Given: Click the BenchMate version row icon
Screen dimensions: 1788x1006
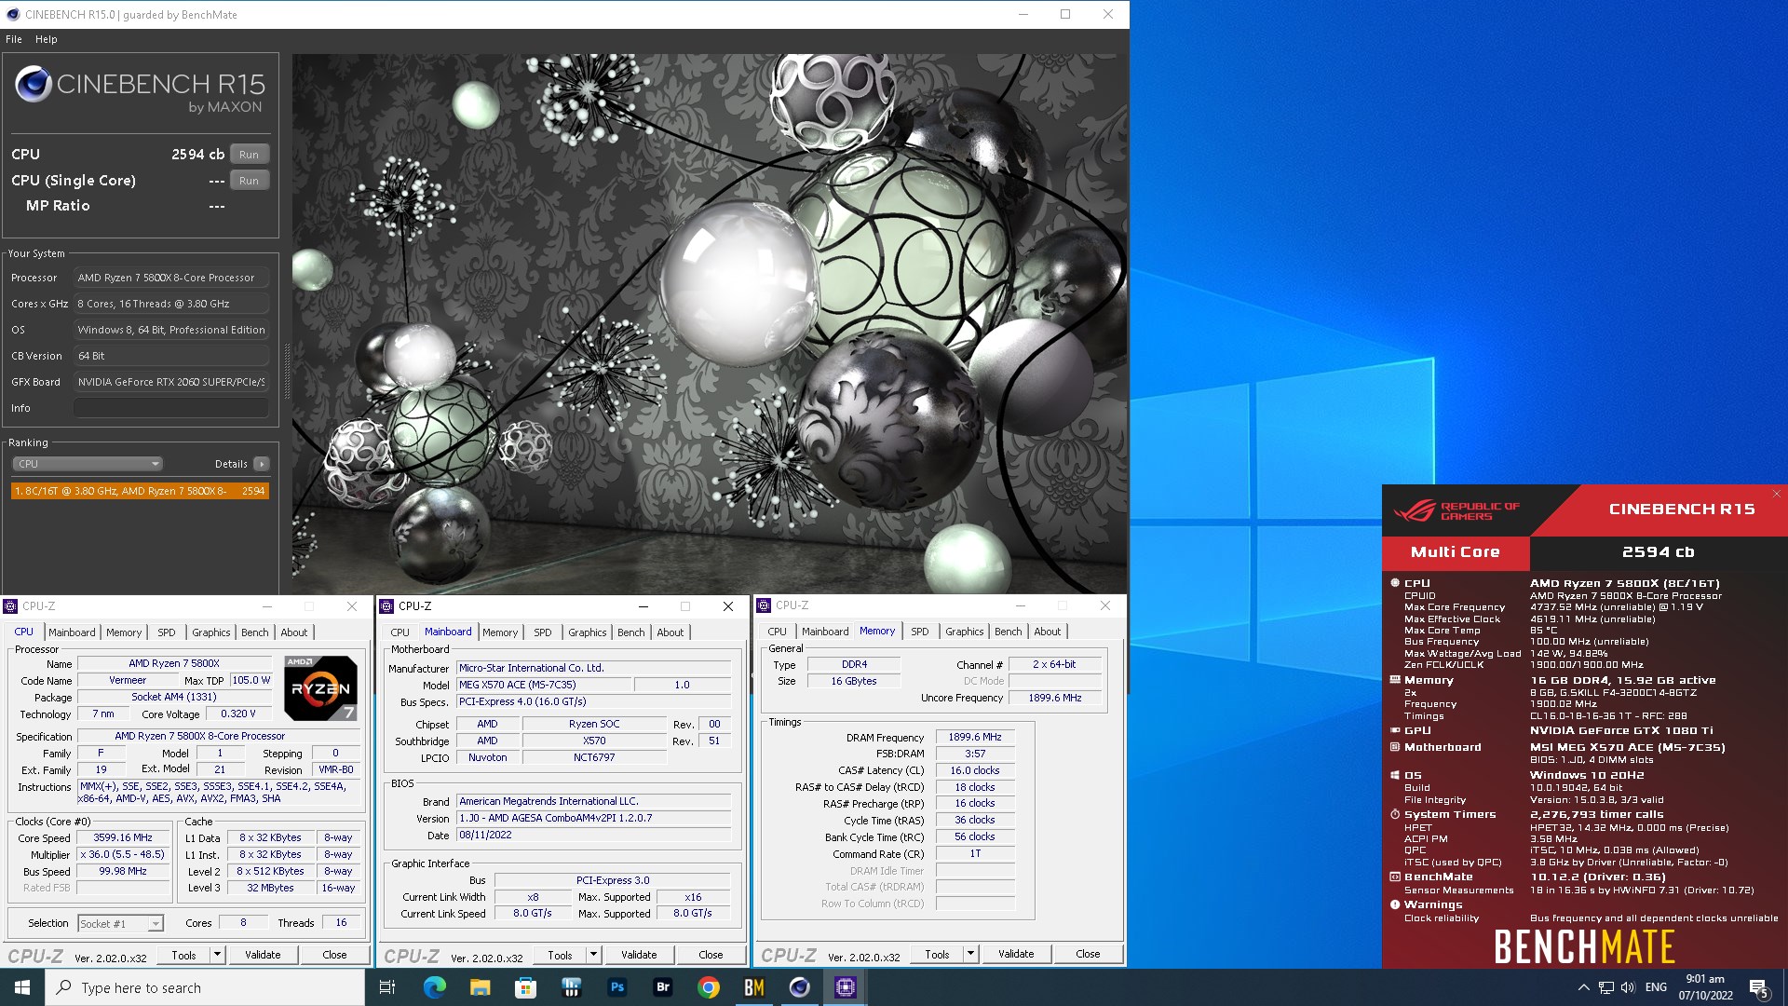Looking at the screenshot, I should pos(1395,877).
